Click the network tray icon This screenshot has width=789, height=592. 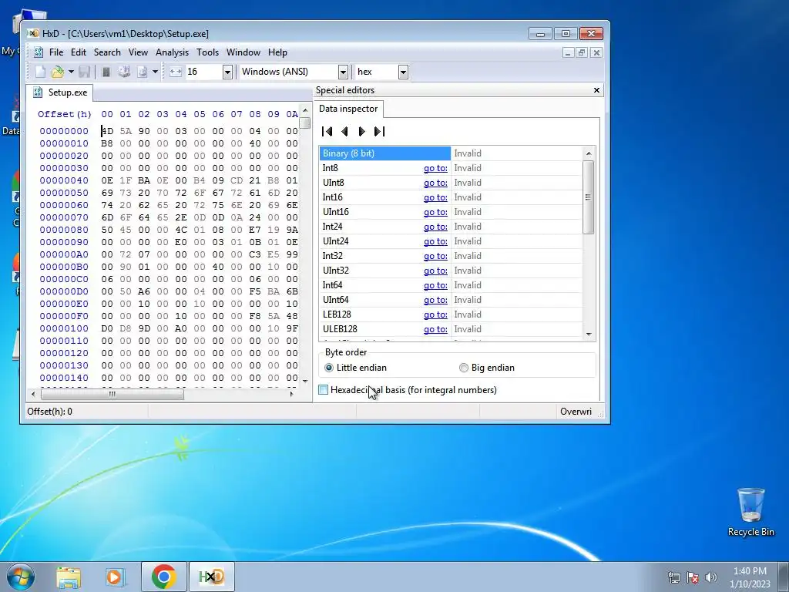tap(673, 577)
